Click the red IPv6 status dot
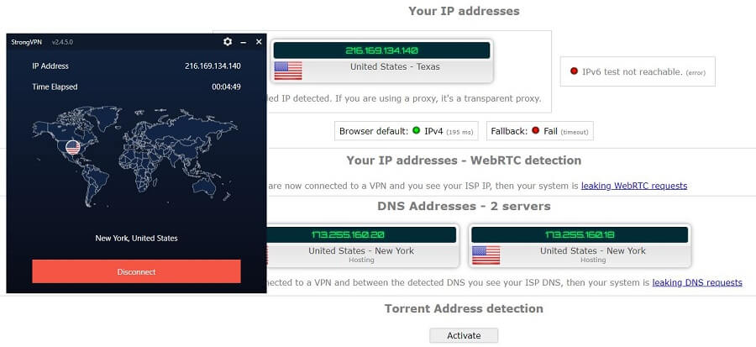The width and height of the screenshot is (756, 347). coord(574,71)
